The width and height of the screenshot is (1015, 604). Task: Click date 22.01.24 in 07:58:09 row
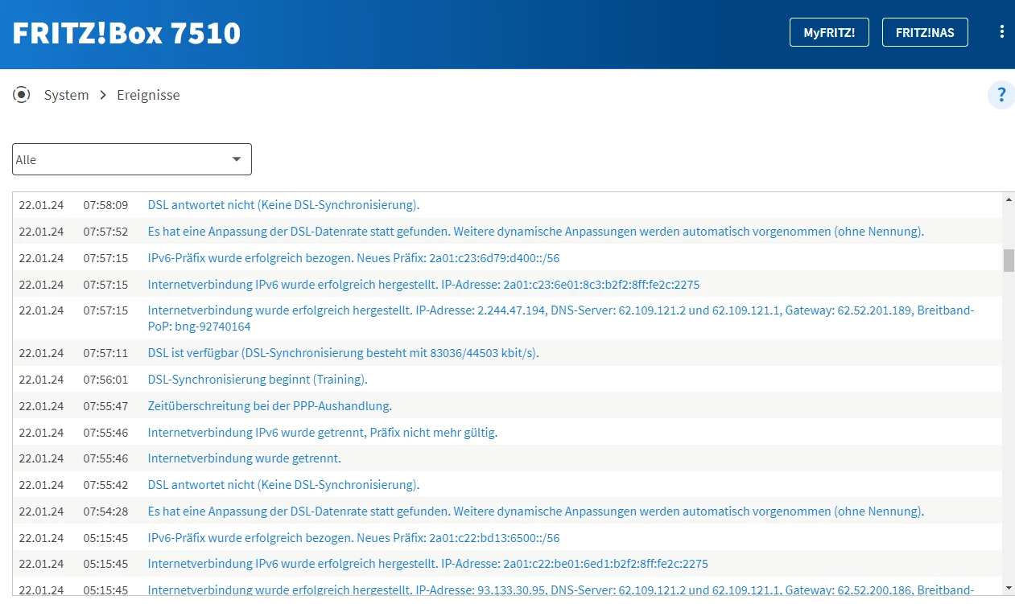41,205
